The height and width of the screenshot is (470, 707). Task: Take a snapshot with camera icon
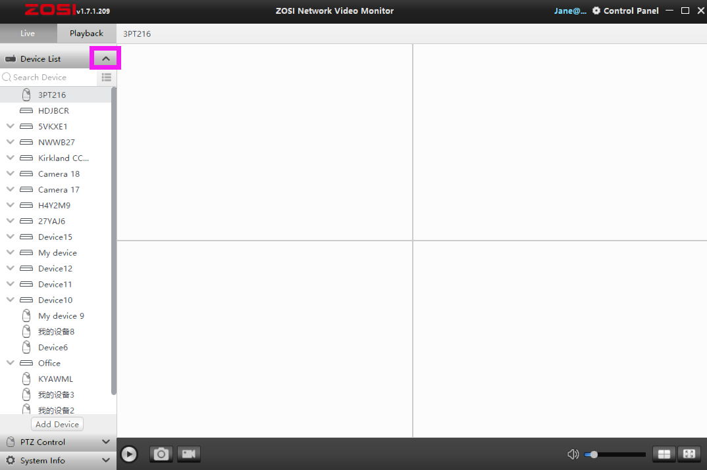click(x=161, y=454)
